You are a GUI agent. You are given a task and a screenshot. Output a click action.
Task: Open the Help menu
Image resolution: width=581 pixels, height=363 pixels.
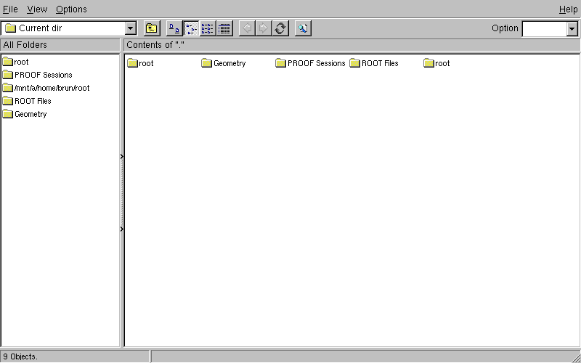point(568,9)
